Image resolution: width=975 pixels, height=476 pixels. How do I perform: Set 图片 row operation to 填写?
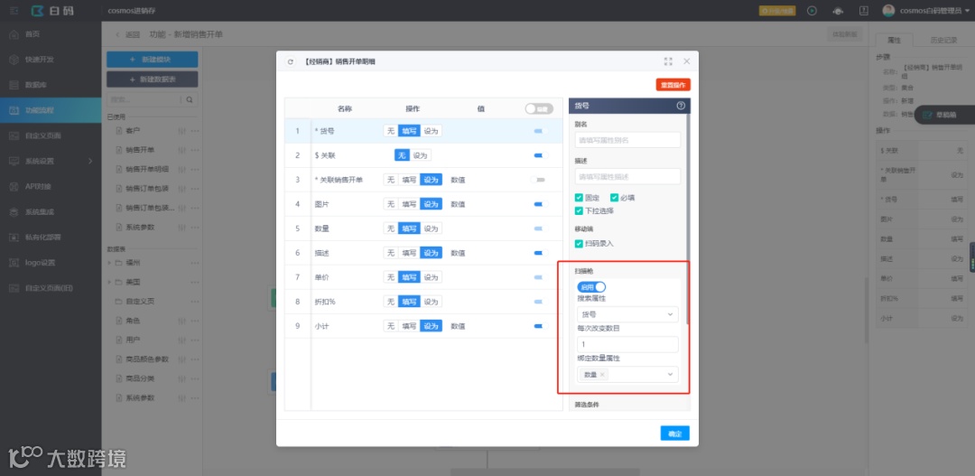(x=409, y=204)
